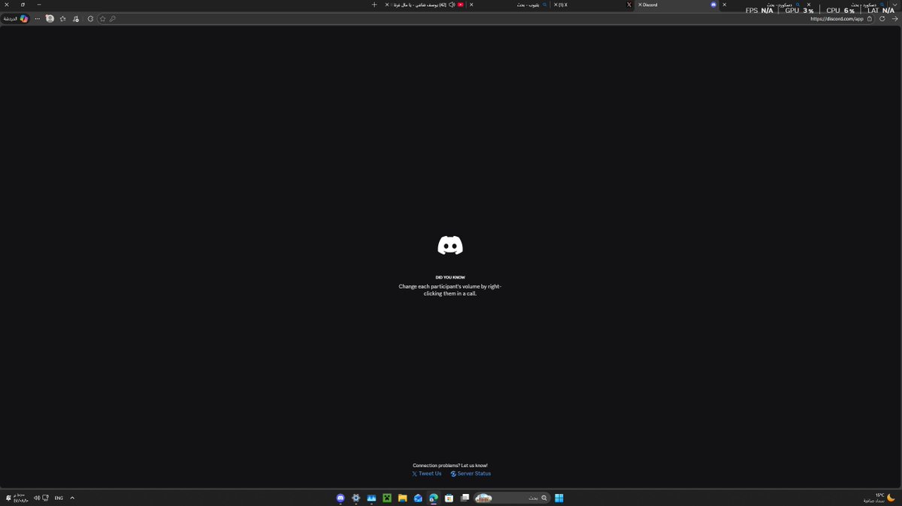
Task: Open the browser Favorites star list
Action: pos(62,18)
